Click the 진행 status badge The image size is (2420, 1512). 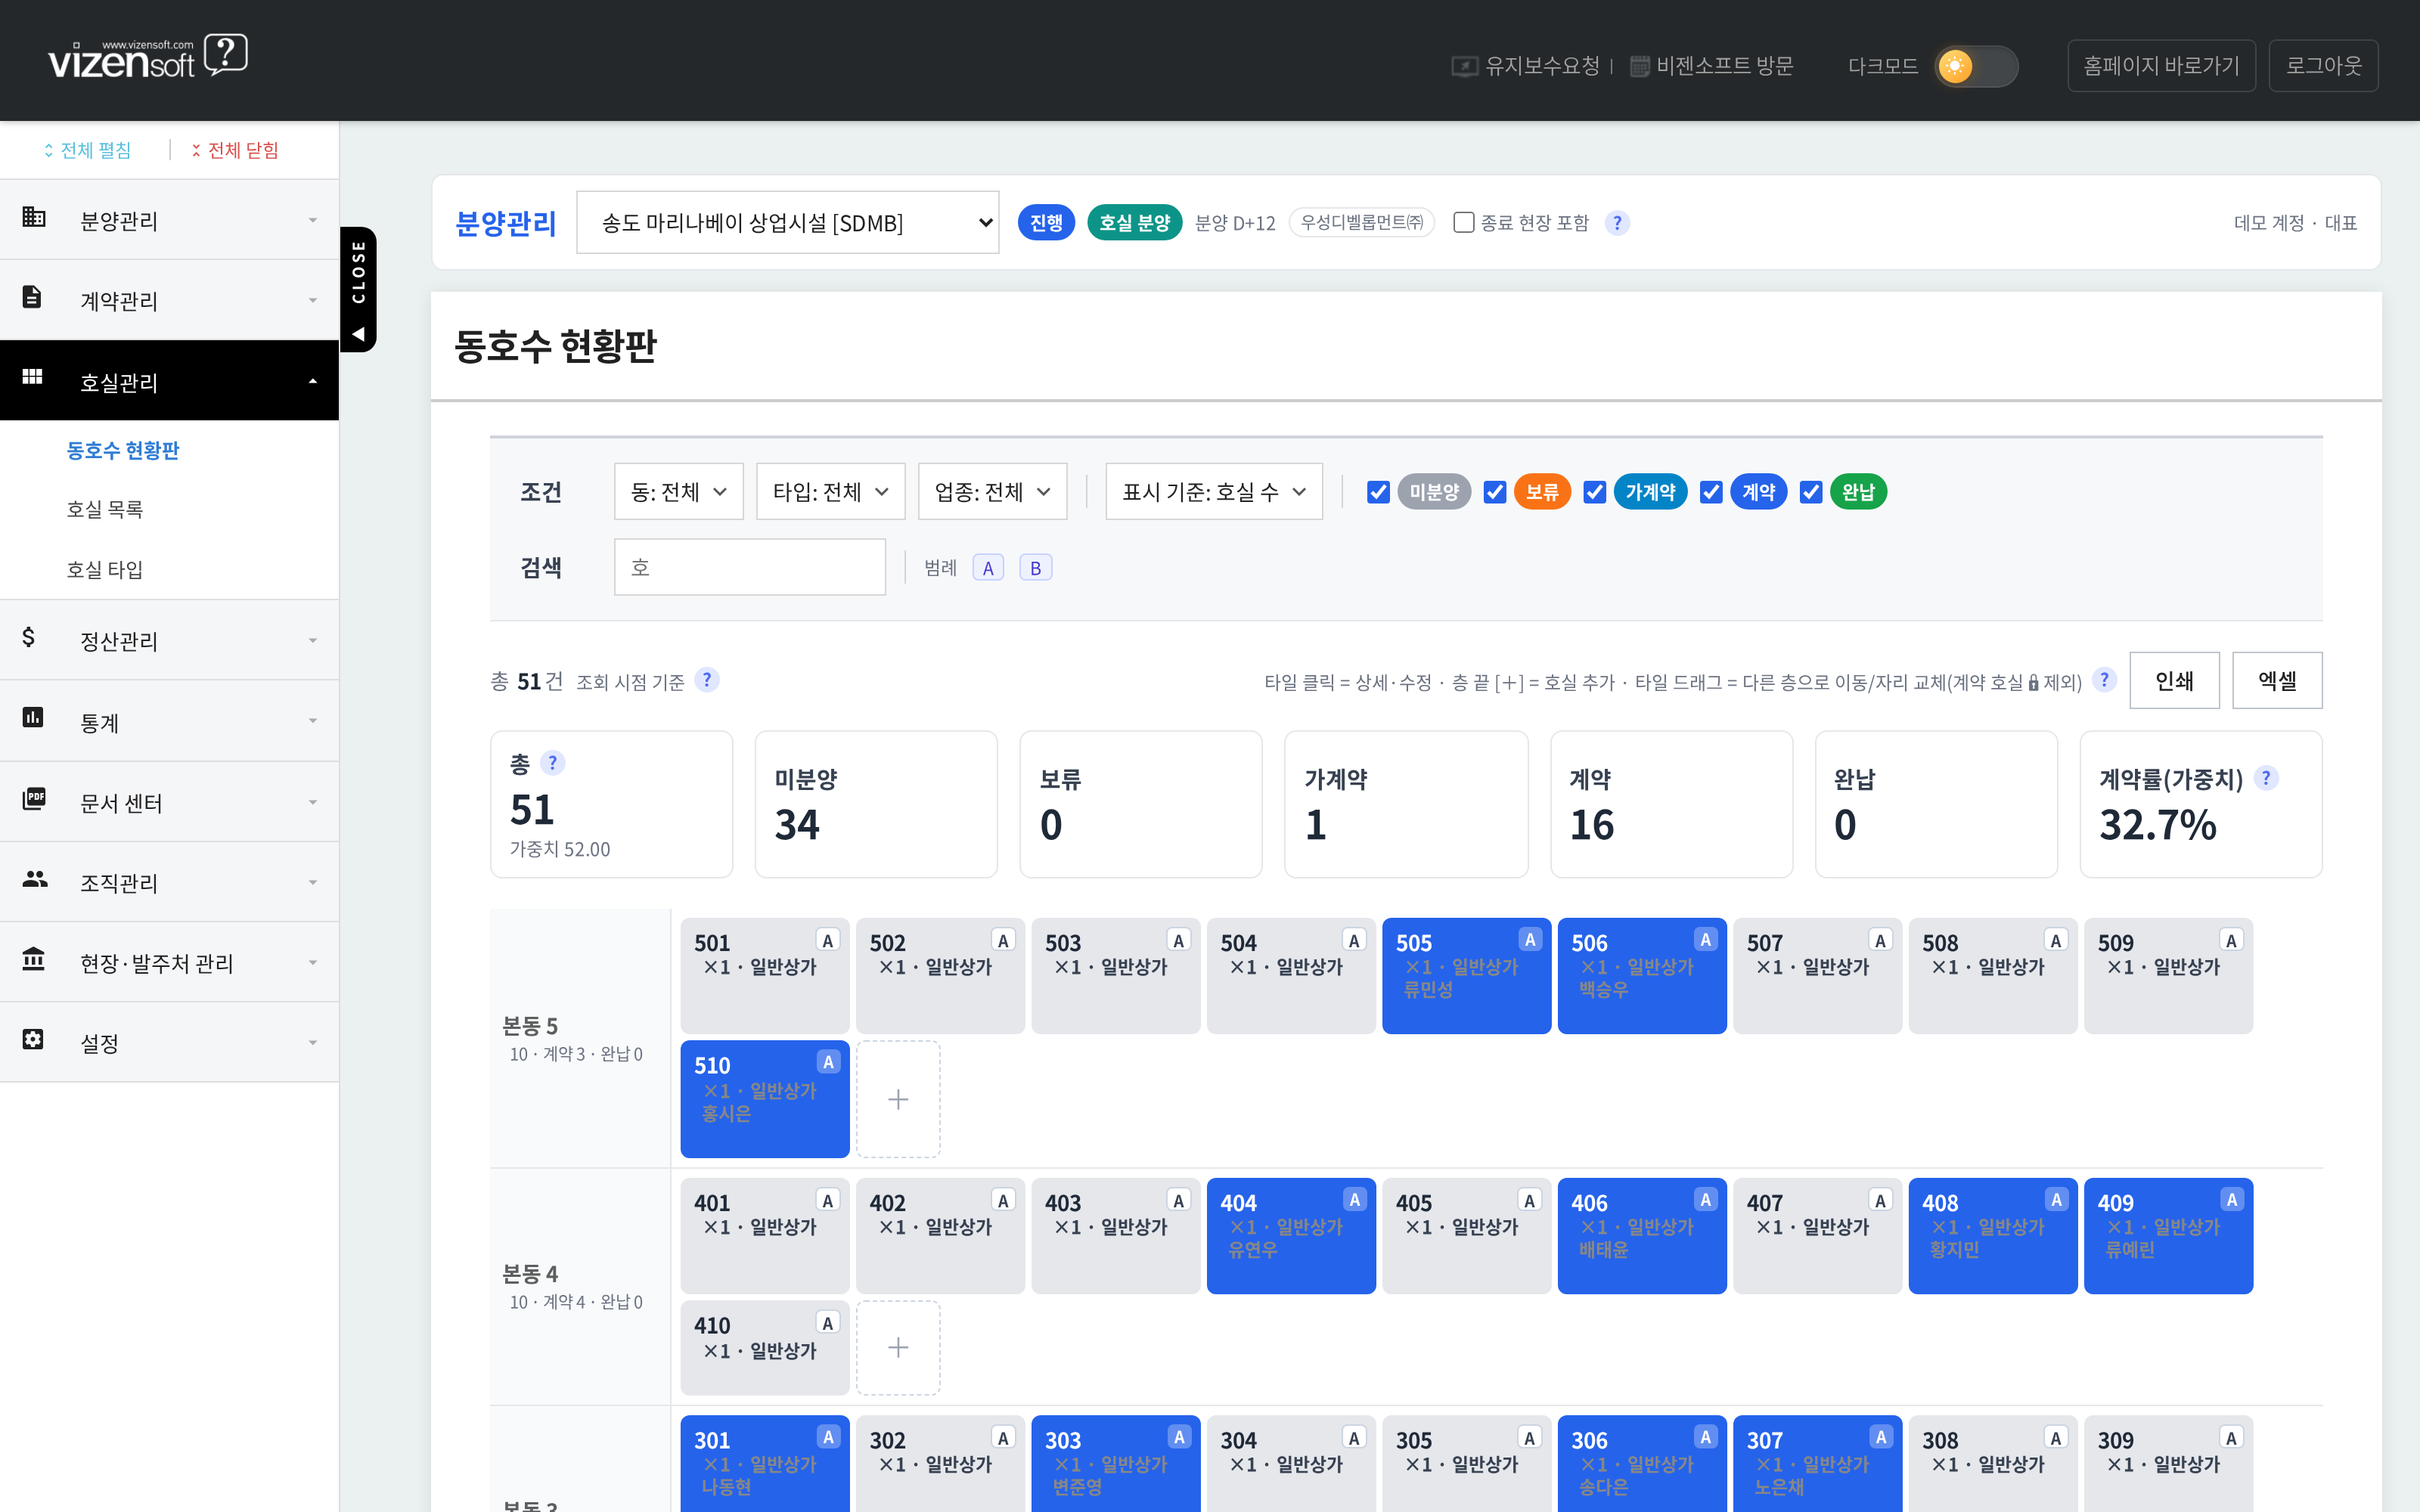(1046, 222)
